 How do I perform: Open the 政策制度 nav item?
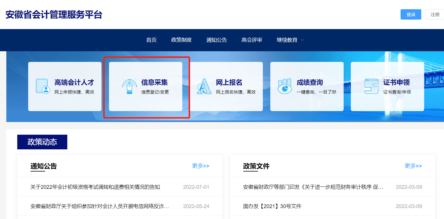[181, 40]
